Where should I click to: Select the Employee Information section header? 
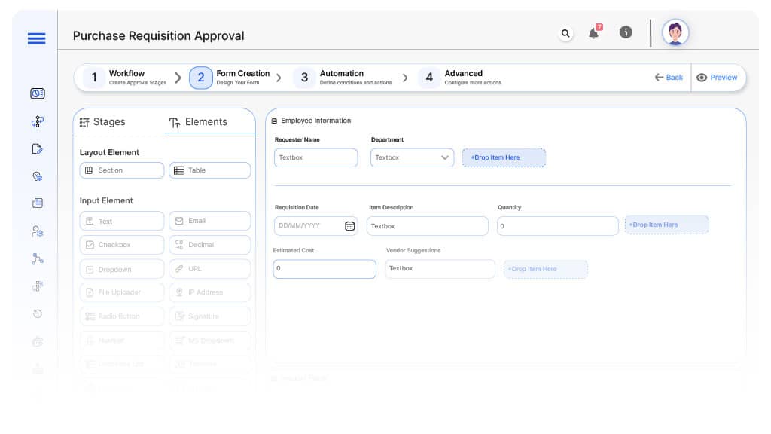point(311,121)
